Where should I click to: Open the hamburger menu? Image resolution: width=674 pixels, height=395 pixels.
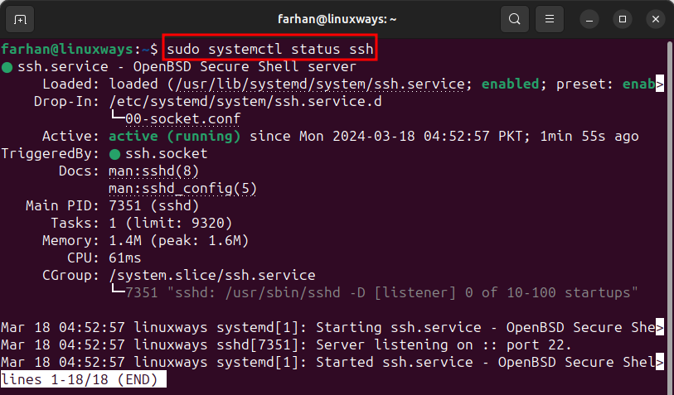(x=550, y=19)
